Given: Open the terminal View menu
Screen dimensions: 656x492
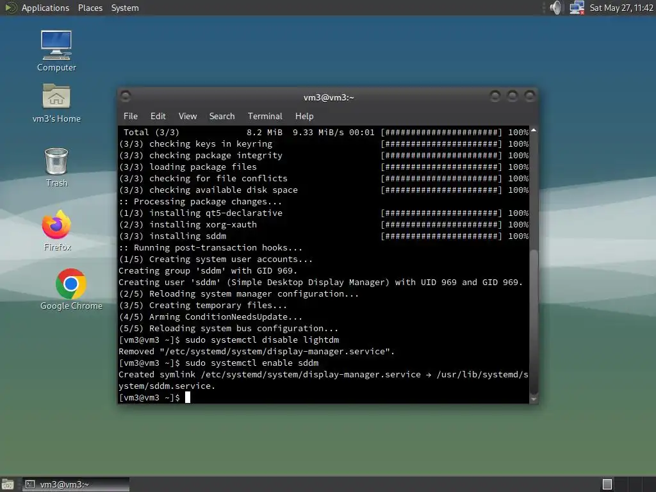Looking at the screenshot, I should pos(188,117).
